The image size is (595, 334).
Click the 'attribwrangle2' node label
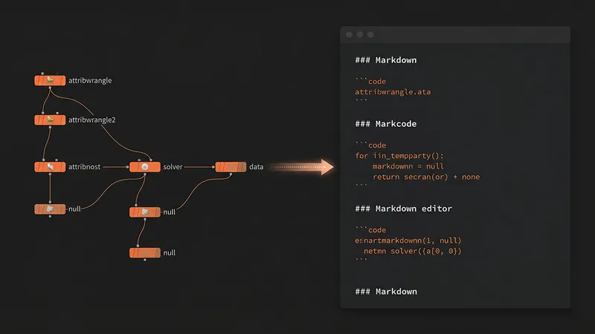tap(91, 119)
